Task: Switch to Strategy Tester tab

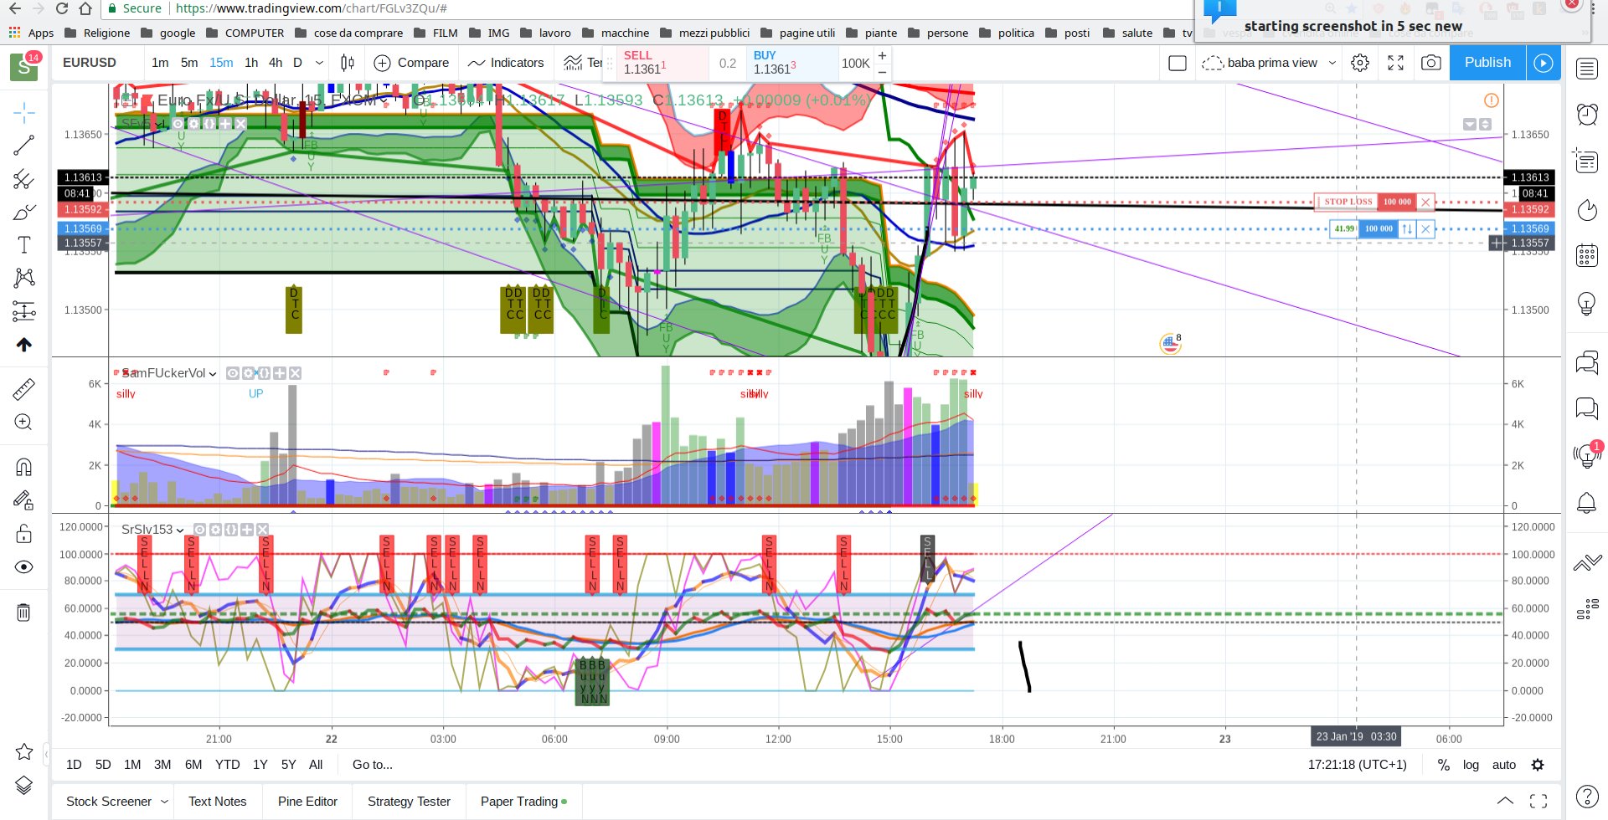Action: click(x=409, y=802)
